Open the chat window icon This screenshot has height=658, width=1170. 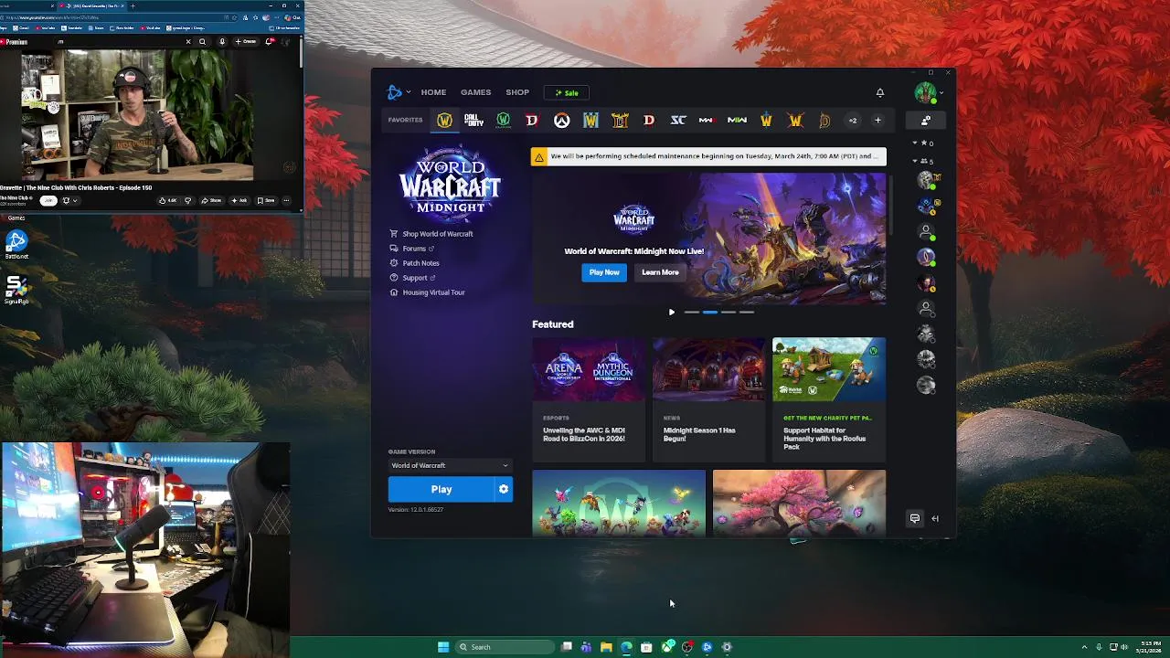[915, 519]
